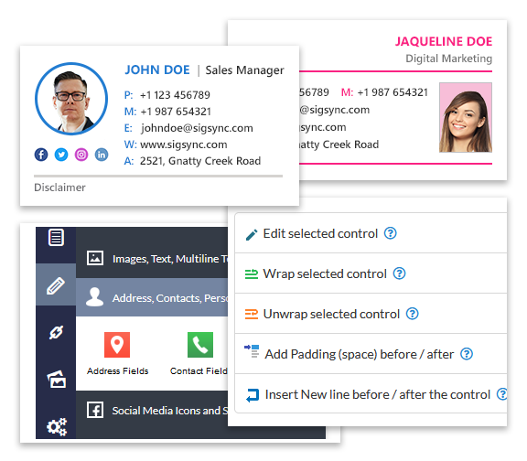This screenshot has height=461, width=527.
Task: Click John Doe's circular profile photo
Action: click(x=71, y=99)
